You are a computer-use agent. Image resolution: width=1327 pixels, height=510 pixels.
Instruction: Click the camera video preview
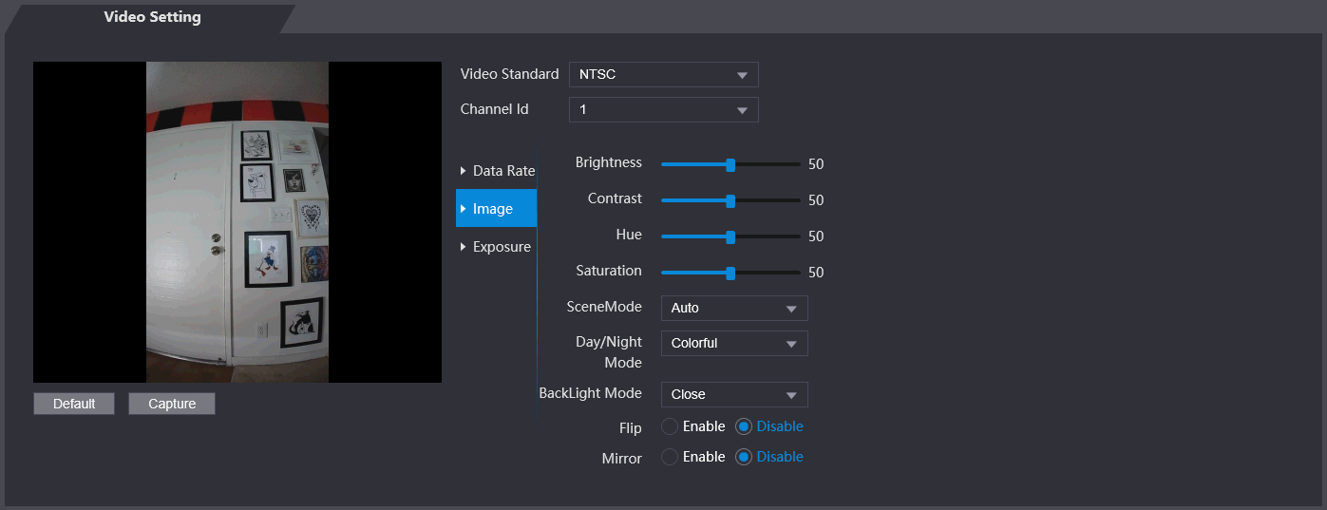[237, 222]
